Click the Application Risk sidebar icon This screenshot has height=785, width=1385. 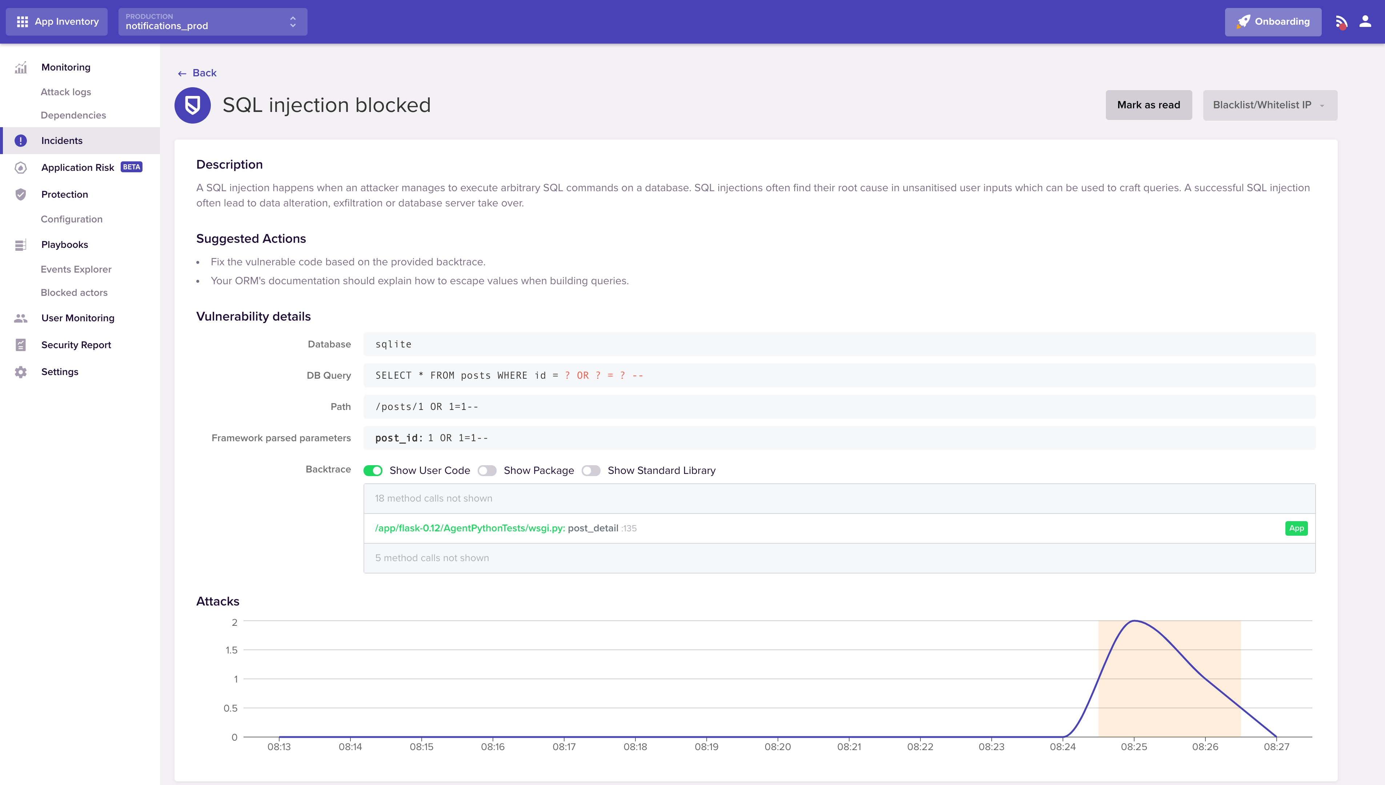click(x=20, y=168)
